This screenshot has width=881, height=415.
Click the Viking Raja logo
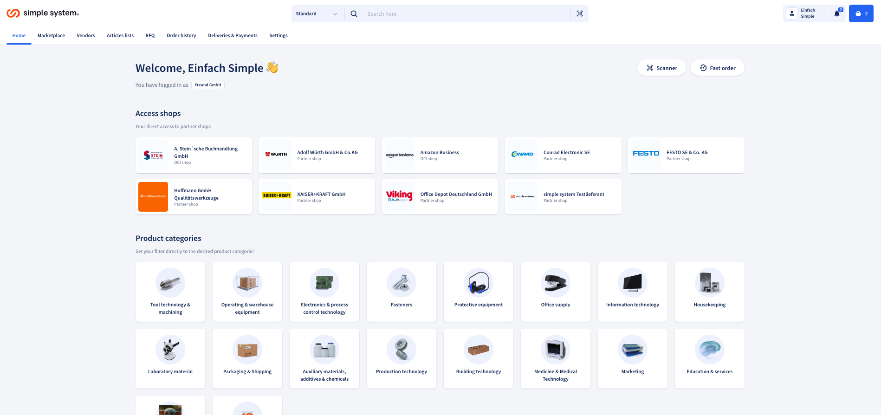(400, 197)
